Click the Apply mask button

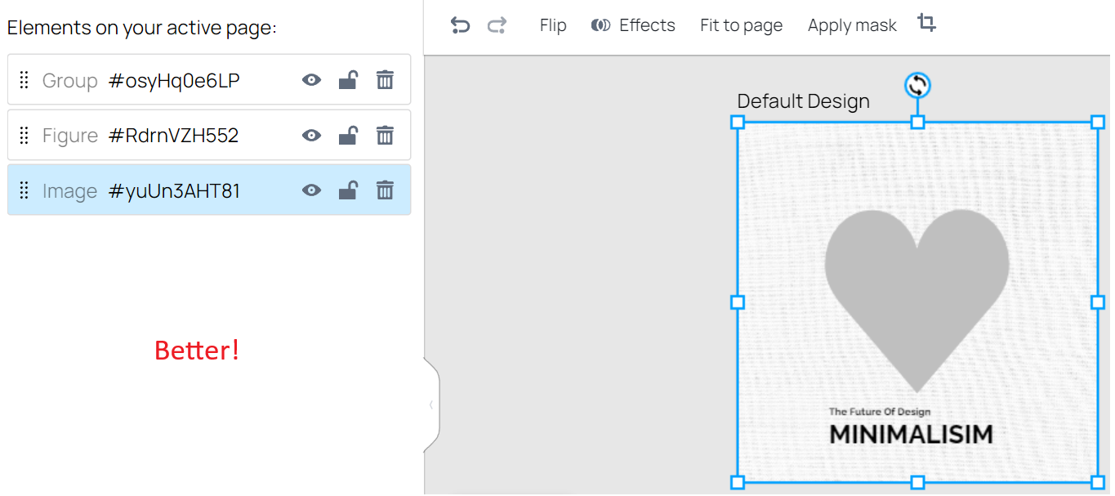click(x=852, y=25)
